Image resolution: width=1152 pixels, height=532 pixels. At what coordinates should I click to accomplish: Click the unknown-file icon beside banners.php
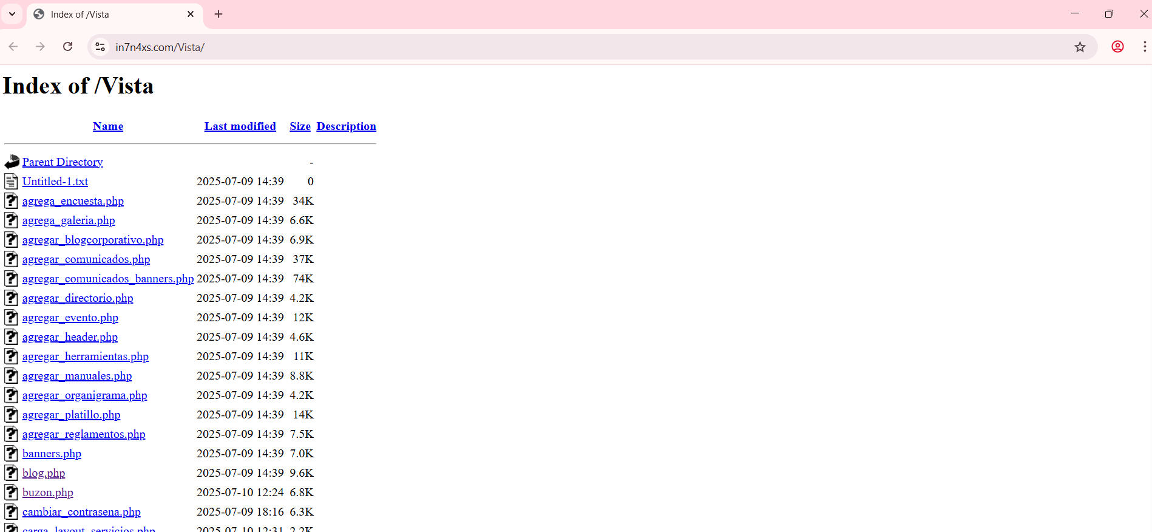point(12,454)
